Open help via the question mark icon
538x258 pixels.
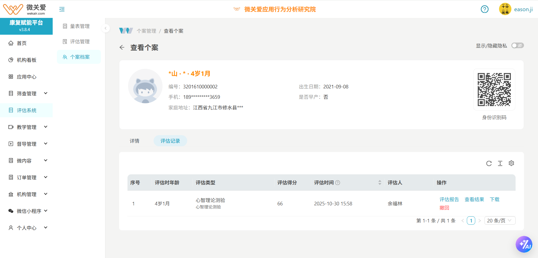click(x=484, y=9)
